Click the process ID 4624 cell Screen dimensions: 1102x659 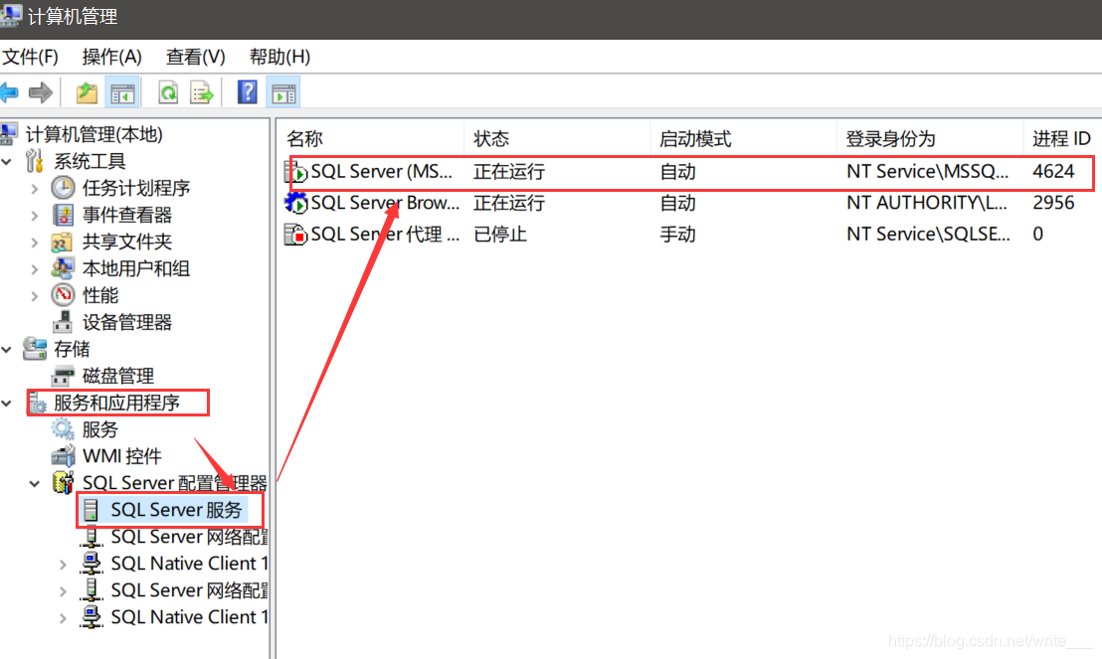(1053, 171)
